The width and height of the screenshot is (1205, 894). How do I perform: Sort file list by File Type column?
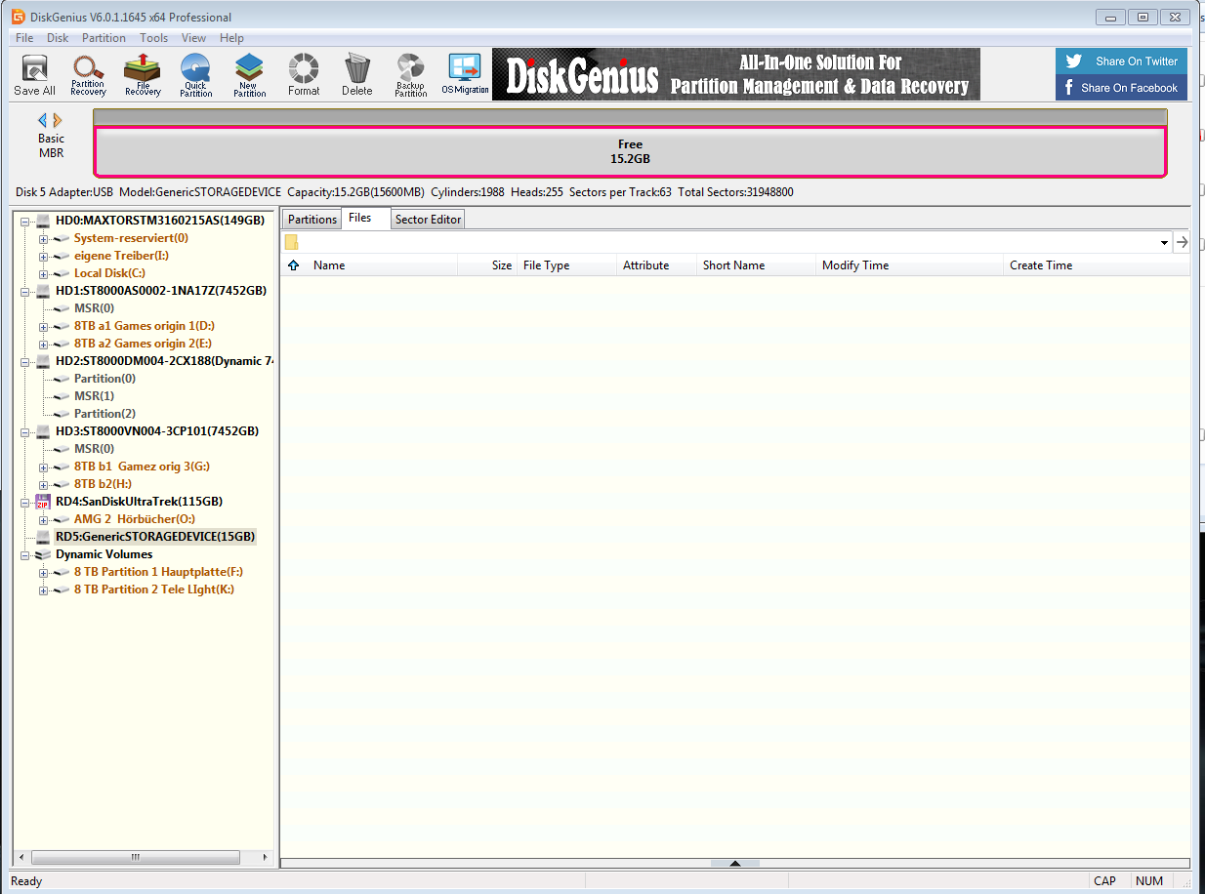pos(565,265)
